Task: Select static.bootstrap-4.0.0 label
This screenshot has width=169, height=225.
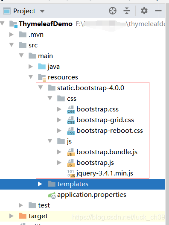Action: coord(90,88)
